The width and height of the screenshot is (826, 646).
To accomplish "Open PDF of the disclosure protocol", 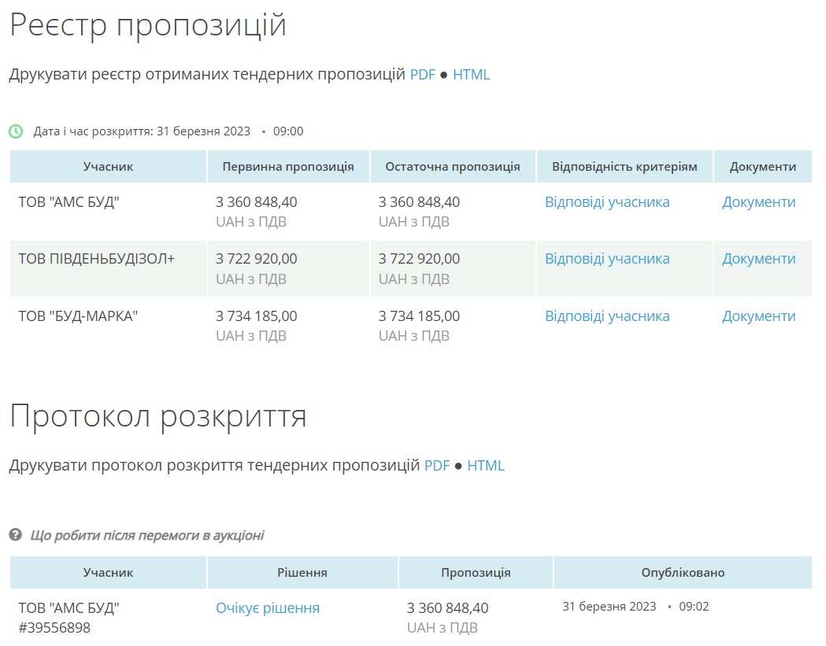I will pyautogui.click(x=437, y=465).
